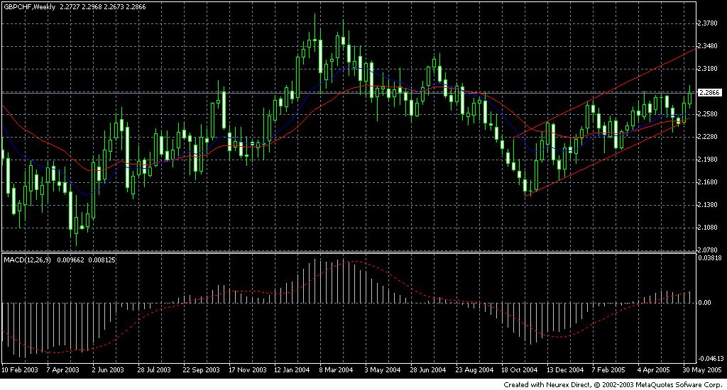This screenshot has width=727, height=390.
Task: Select the -0.04613 MACD scale label
Action: [711, 359]
